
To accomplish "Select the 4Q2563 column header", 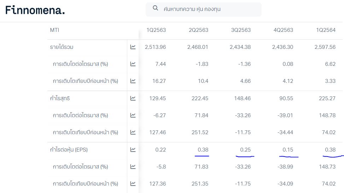I will pos(284,30).
